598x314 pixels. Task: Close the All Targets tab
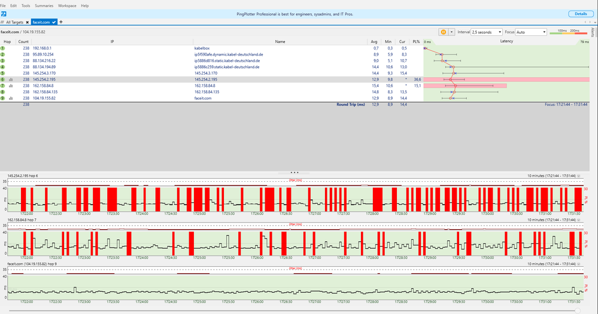28,22
